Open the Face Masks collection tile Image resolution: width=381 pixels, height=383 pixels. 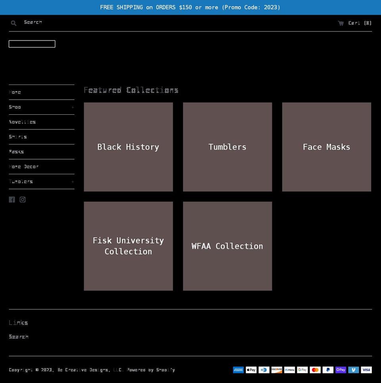tap(327, 147)
